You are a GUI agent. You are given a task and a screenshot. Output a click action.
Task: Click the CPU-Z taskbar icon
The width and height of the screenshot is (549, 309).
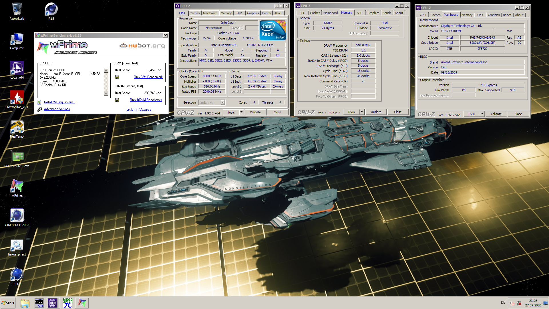point(52,303)
